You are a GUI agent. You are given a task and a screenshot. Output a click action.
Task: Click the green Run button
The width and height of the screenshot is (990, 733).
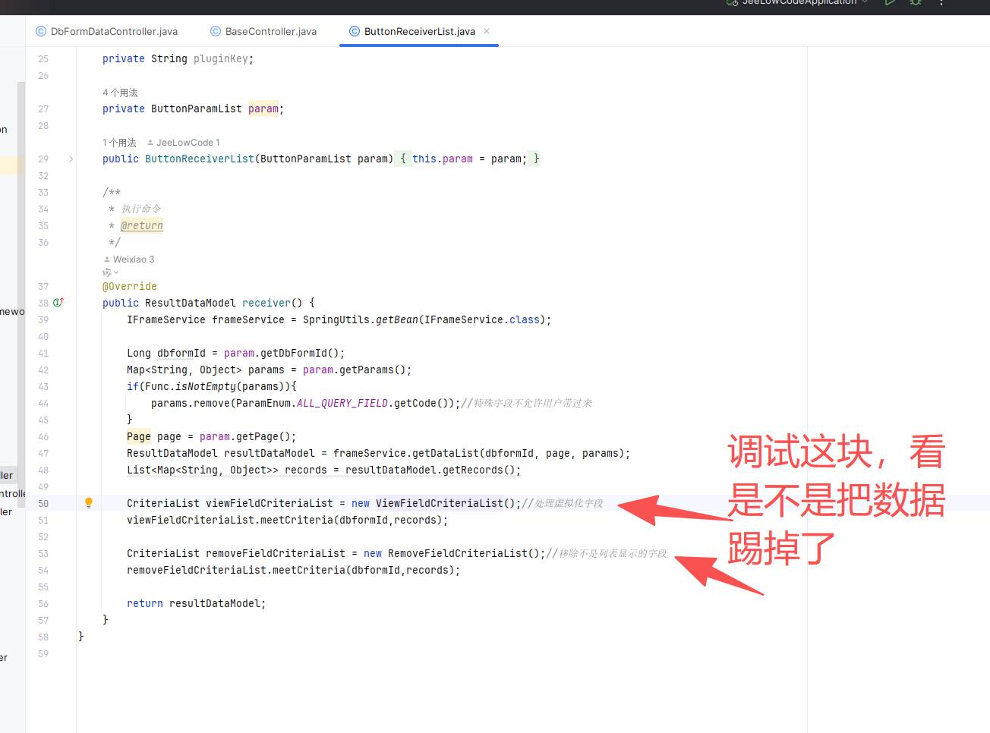(x=890, y=3)
